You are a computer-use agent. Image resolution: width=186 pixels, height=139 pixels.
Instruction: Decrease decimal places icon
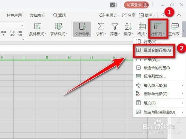pos(20,33)
